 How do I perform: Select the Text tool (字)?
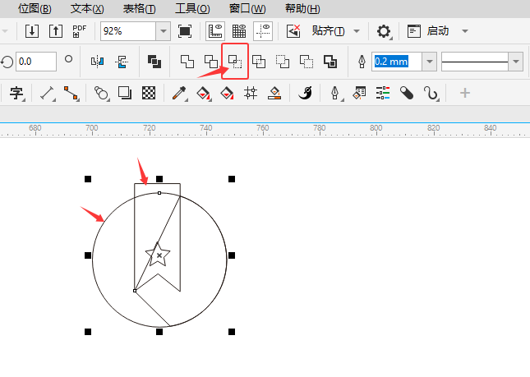(16, 93)
